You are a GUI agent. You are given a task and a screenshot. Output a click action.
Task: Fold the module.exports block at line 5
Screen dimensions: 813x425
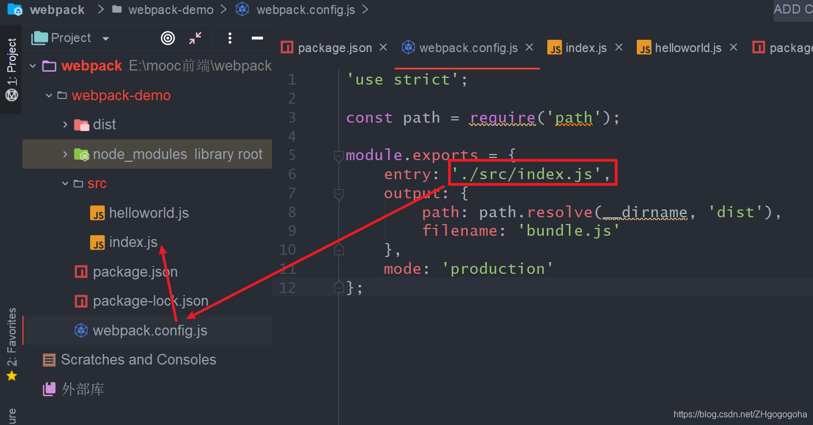point(339,156)
